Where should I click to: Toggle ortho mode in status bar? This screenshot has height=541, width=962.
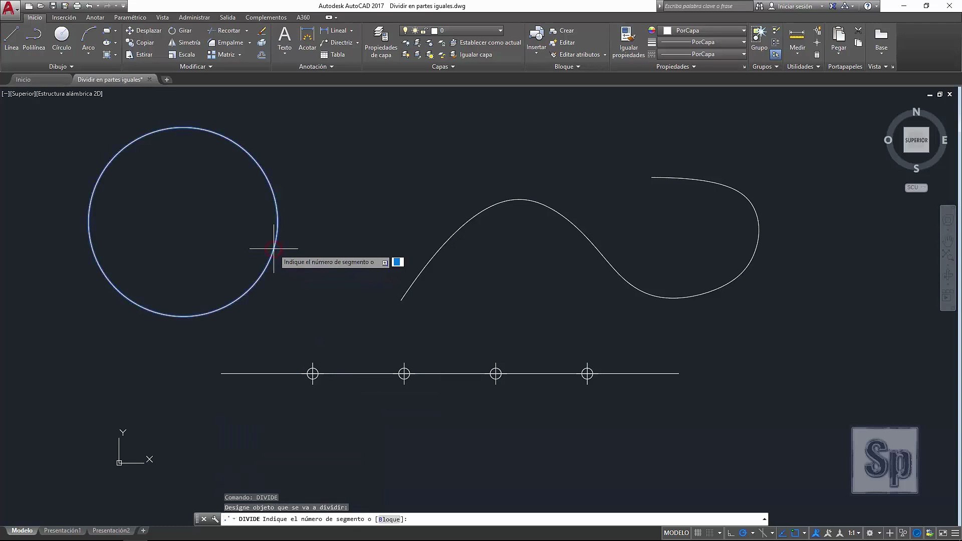click(731, 533)
